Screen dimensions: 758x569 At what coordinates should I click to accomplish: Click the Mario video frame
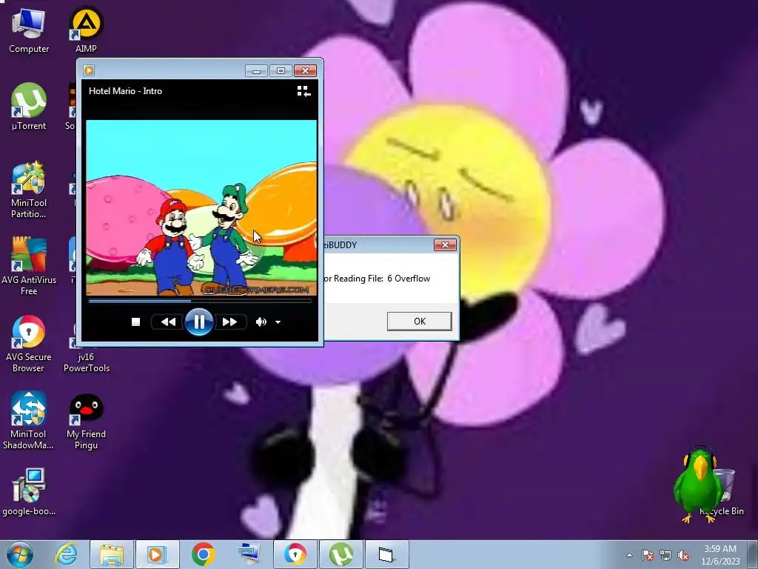click(x=201, y=207)
